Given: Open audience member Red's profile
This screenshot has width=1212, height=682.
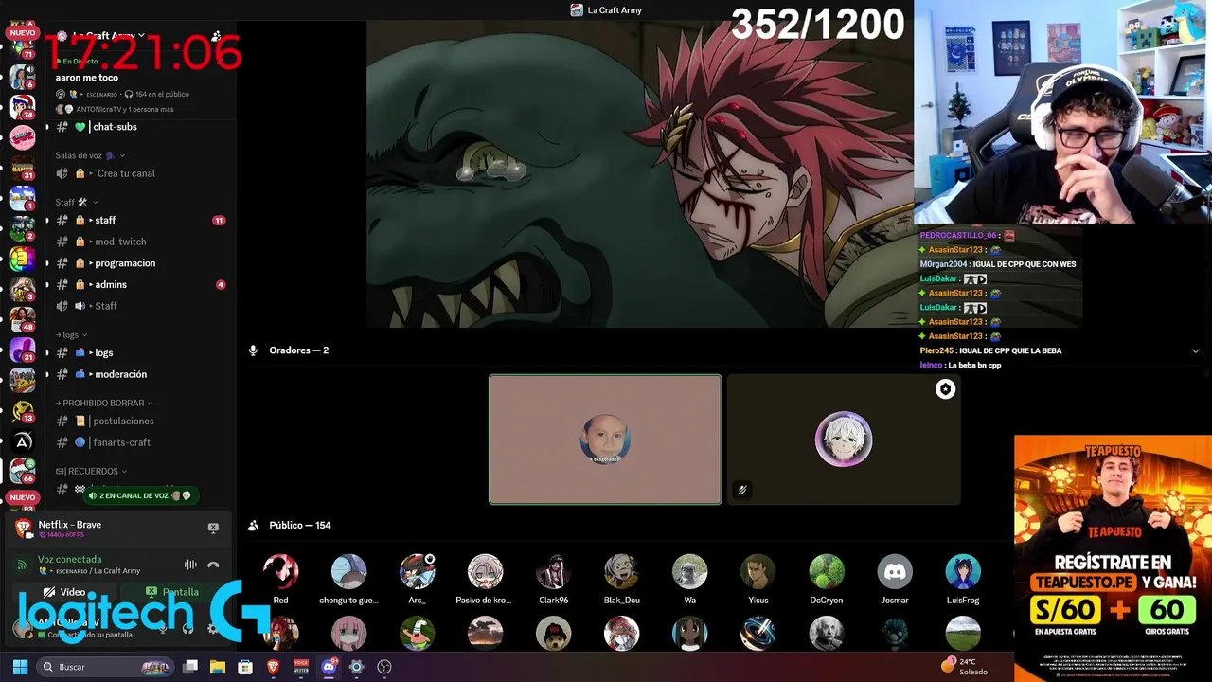Looking at the screenshot, I should (280, 572).
